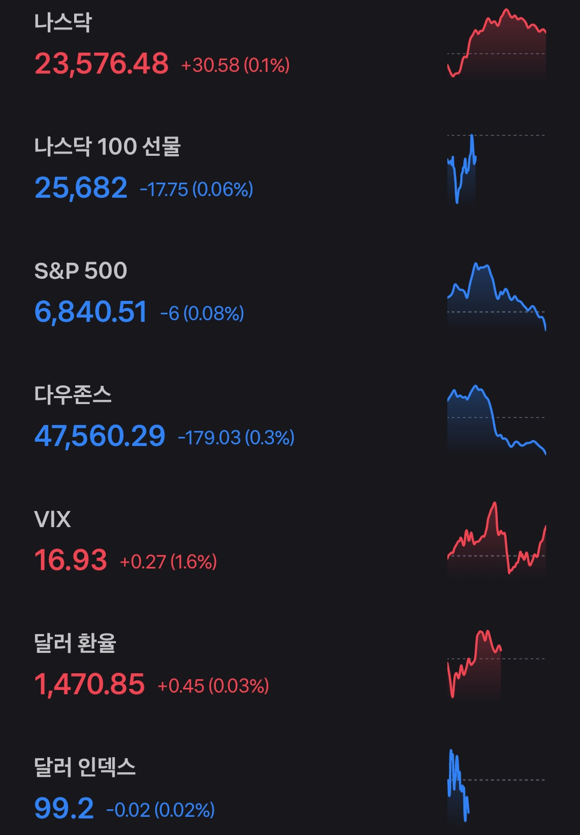The width and height of the screenshot is (580, 835).
Task: Tap the 다우존스 value 47,560.29
Action: coord(100,436)
